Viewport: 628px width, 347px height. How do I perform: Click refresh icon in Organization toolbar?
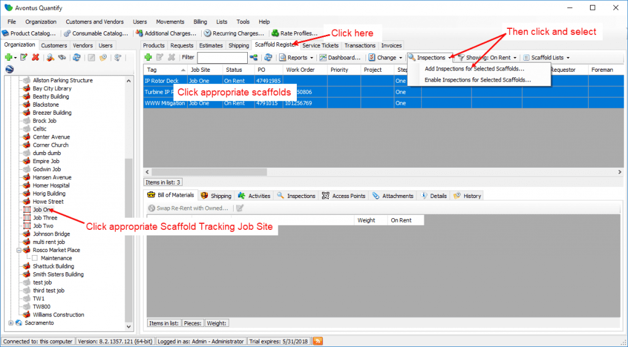point(76,58)
